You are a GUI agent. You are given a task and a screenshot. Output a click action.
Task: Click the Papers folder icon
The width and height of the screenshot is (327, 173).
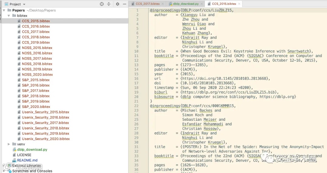(x=9, y=10)
